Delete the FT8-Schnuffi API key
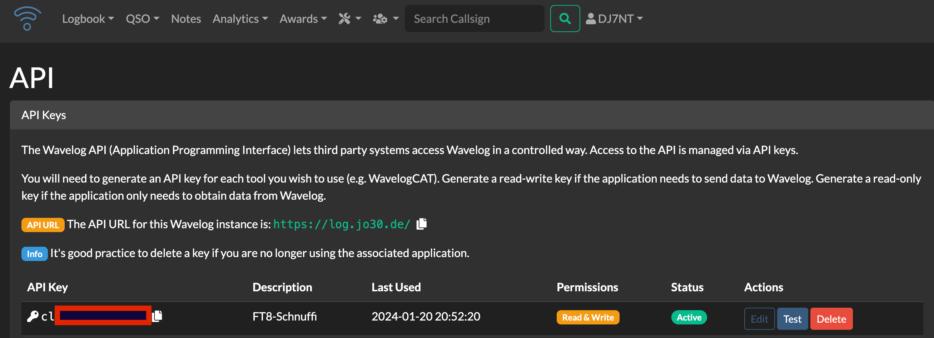This screenshot has width=934, height=338. click(831, 318)
